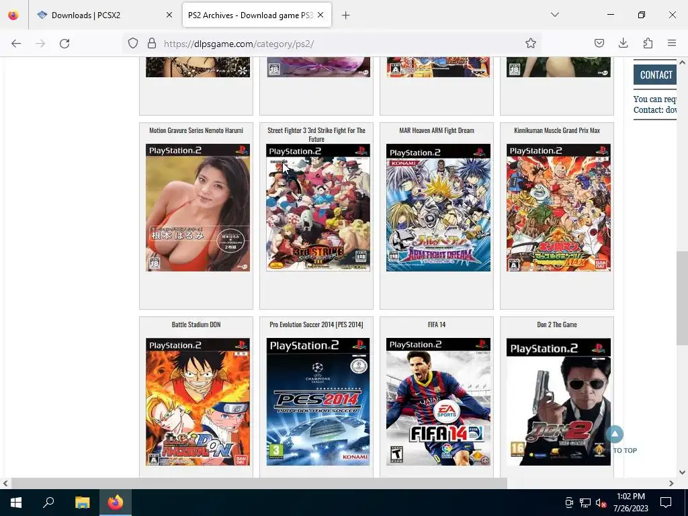Open the network status tray icon
Viewport: 688px width, 516px height.
(x=585, y=503)
